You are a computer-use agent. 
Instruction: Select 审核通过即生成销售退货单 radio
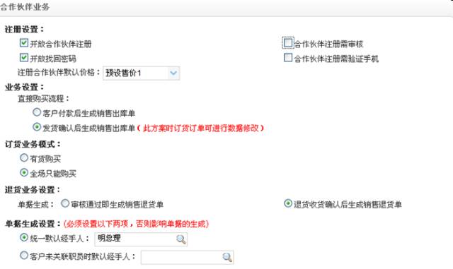(65, 203)
